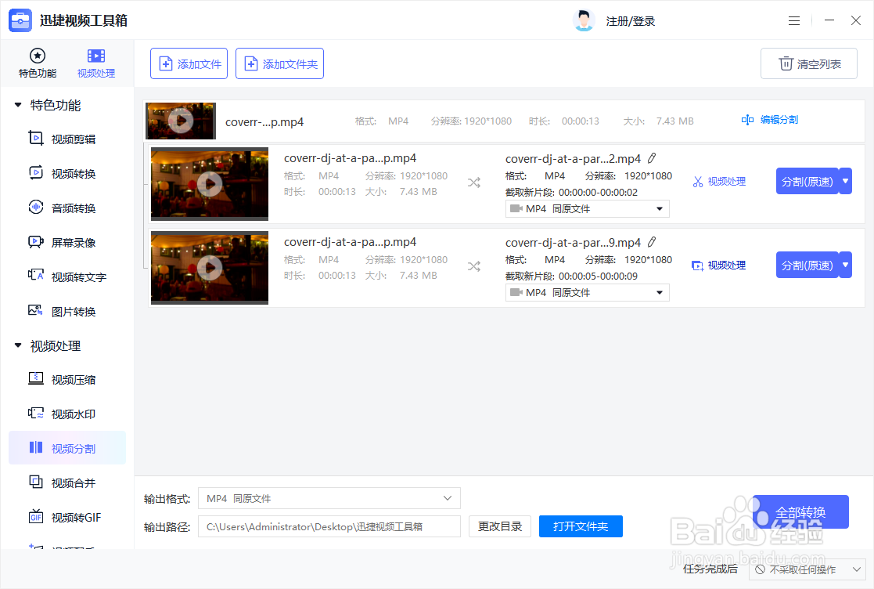Click the 图片转换 icon

pos(36,311)
